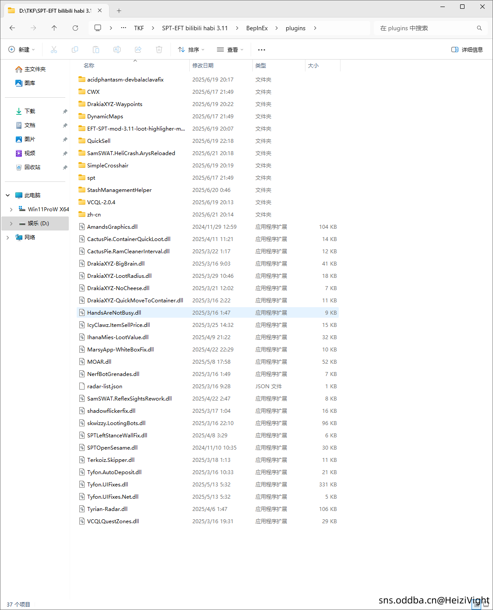The width and height of the screenshot is (493, 610).
Task: Expand the Win11ProW X64 drive node
Action: (x=11, y=209)
